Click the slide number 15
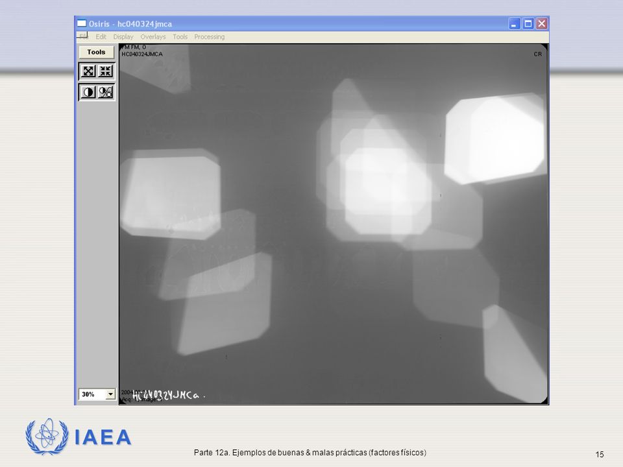 pos(600,454)
